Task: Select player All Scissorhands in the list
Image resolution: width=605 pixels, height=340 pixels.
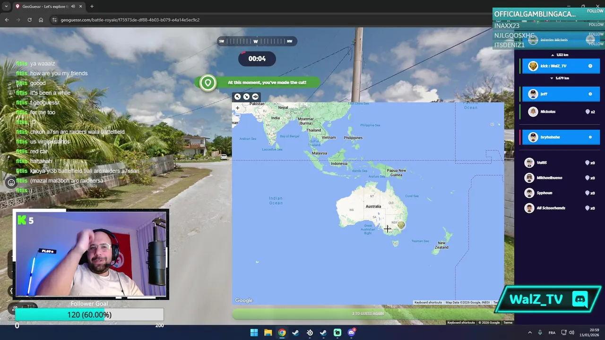Action: [561, 208]
